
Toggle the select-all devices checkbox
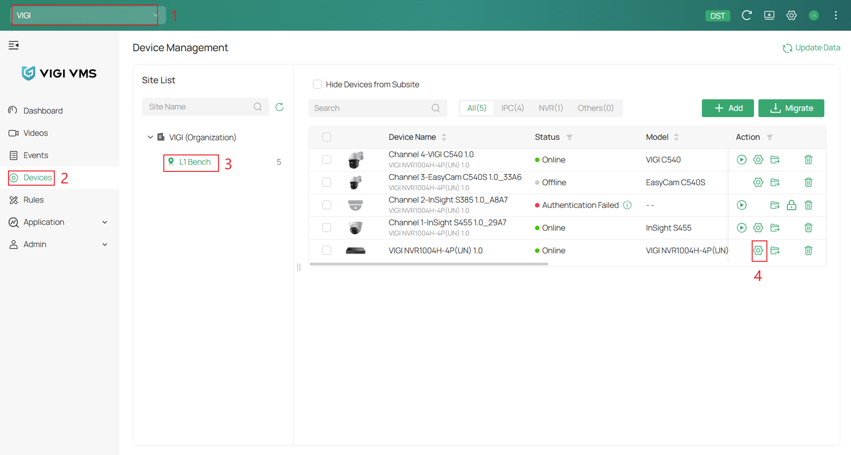327,137
